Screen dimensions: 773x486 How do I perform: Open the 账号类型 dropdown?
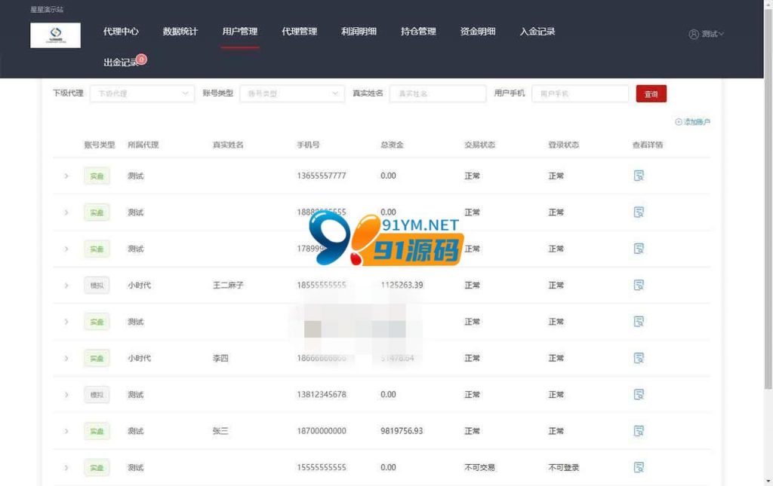point(292,93)
